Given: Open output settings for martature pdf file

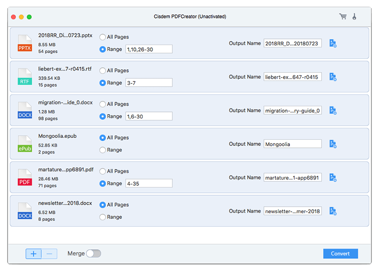Looking at the screenshot, I should pos(333,178).
